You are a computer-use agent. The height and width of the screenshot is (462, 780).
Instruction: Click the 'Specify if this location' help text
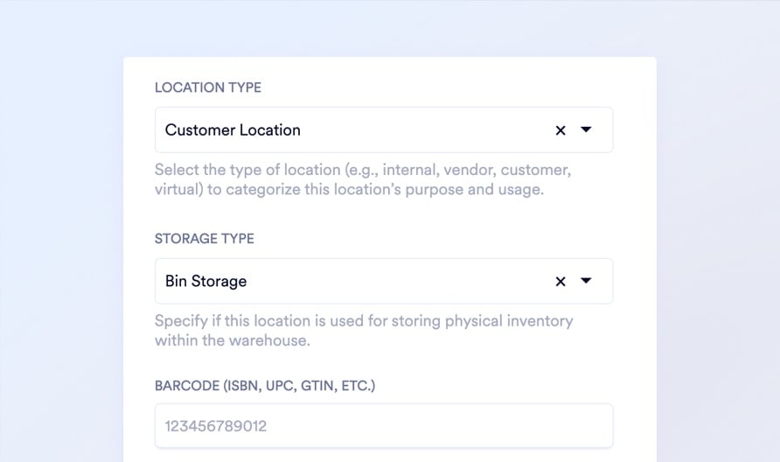pos(364,331)
